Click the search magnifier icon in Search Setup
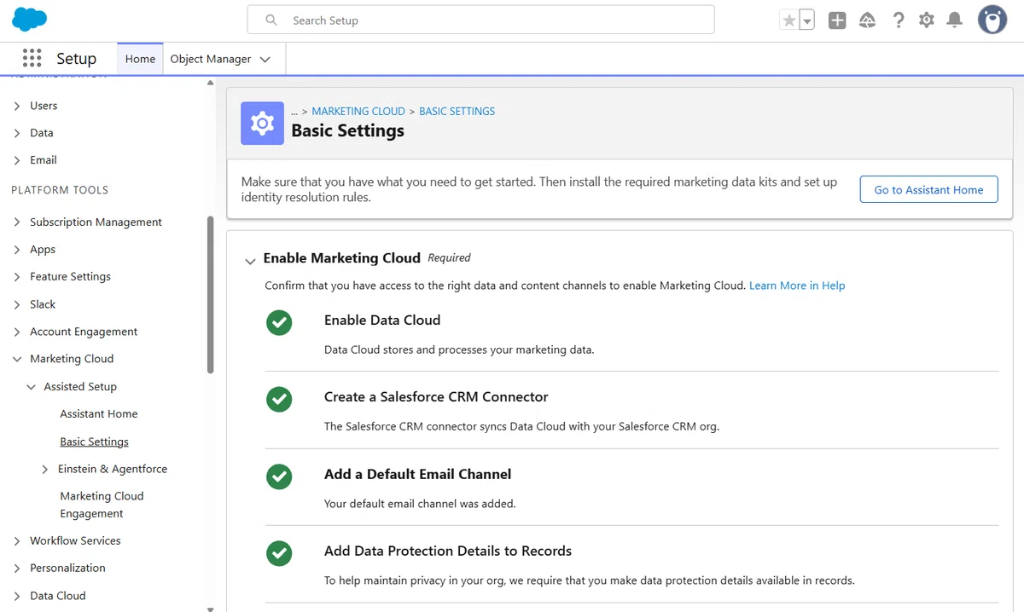 [x=271, y=20]
